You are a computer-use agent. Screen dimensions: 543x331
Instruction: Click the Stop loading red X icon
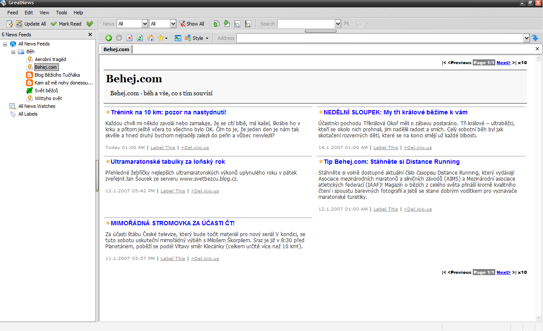coord(129,38)
